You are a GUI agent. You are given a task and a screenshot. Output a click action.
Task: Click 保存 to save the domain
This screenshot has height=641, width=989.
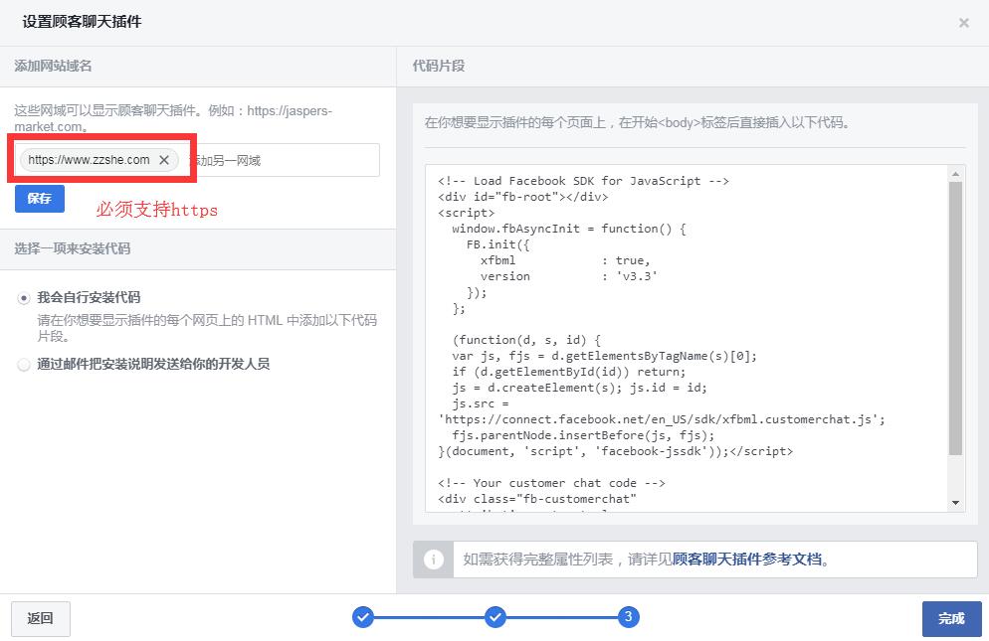(x=40, y=199)
